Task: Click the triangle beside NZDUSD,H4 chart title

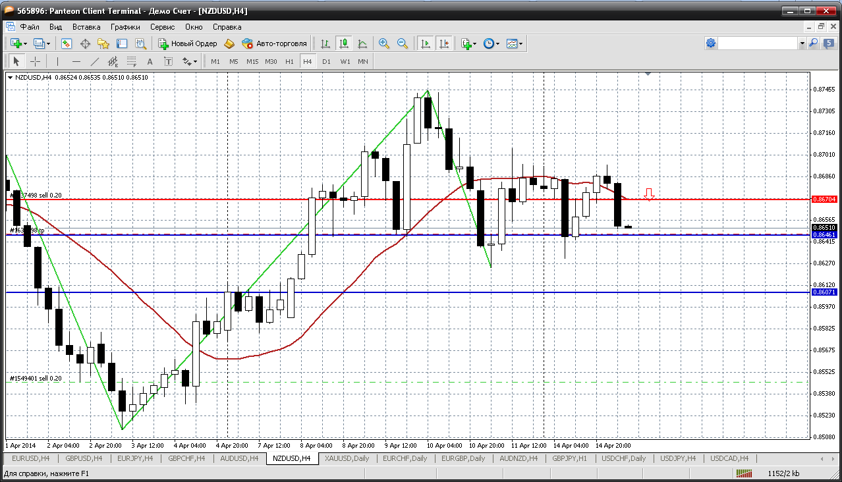Action: coord(11,77)
